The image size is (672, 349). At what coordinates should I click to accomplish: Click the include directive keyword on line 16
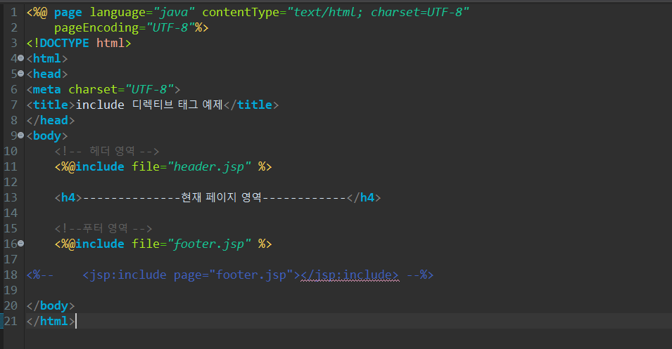(100, 244)
